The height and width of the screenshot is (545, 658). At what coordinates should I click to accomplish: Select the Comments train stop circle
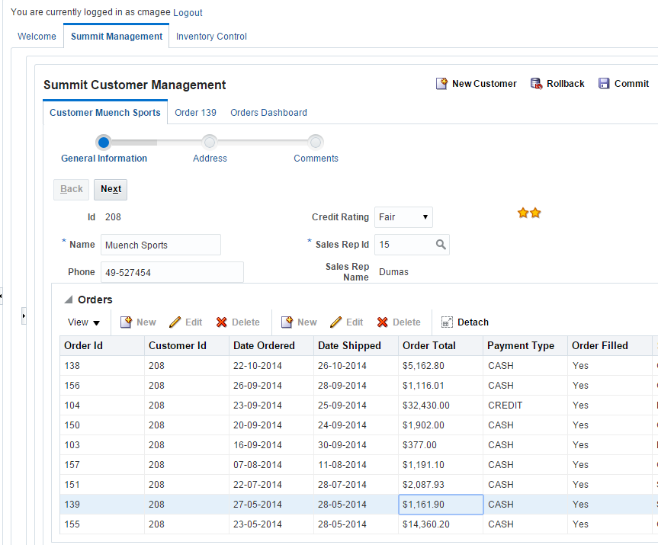316,143
